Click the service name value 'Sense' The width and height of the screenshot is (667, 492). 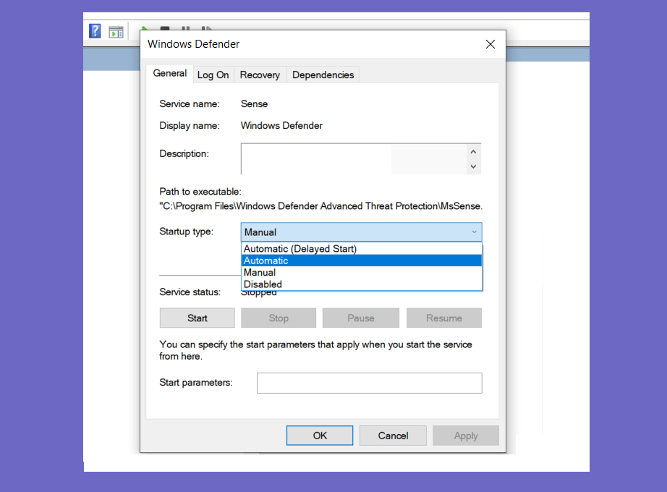(255, 104)
